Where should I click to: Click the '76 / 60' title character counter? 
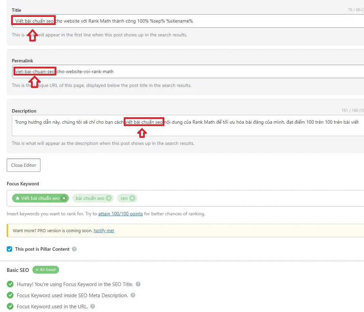pyautogui.click(x=356, y=9)
